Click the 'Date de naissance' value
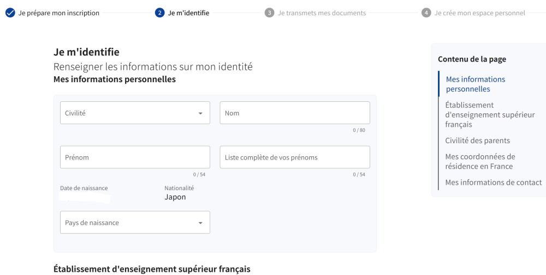The width and height of the screenshot is (546, 275). pyautogui.click(x=85, y=198)
